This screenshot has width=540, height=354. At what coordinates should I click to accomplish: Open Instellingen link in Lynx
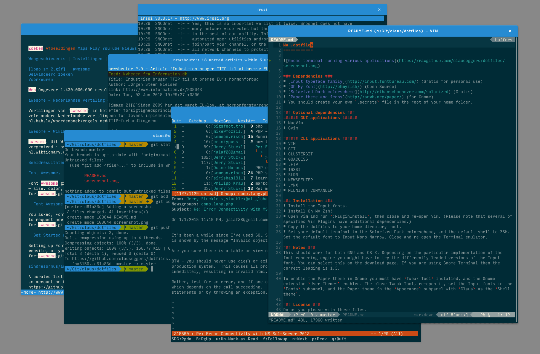[87, 59]
